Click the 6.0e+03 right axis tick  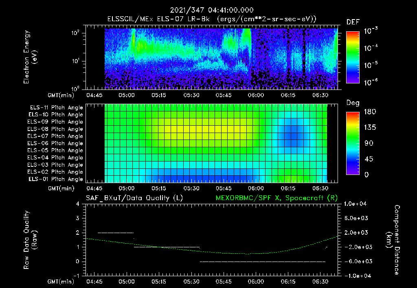356,218
